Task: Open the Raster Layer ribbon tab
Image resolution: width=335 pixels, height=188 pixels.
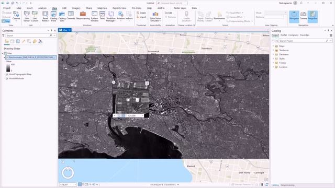Action: point(180,8)
